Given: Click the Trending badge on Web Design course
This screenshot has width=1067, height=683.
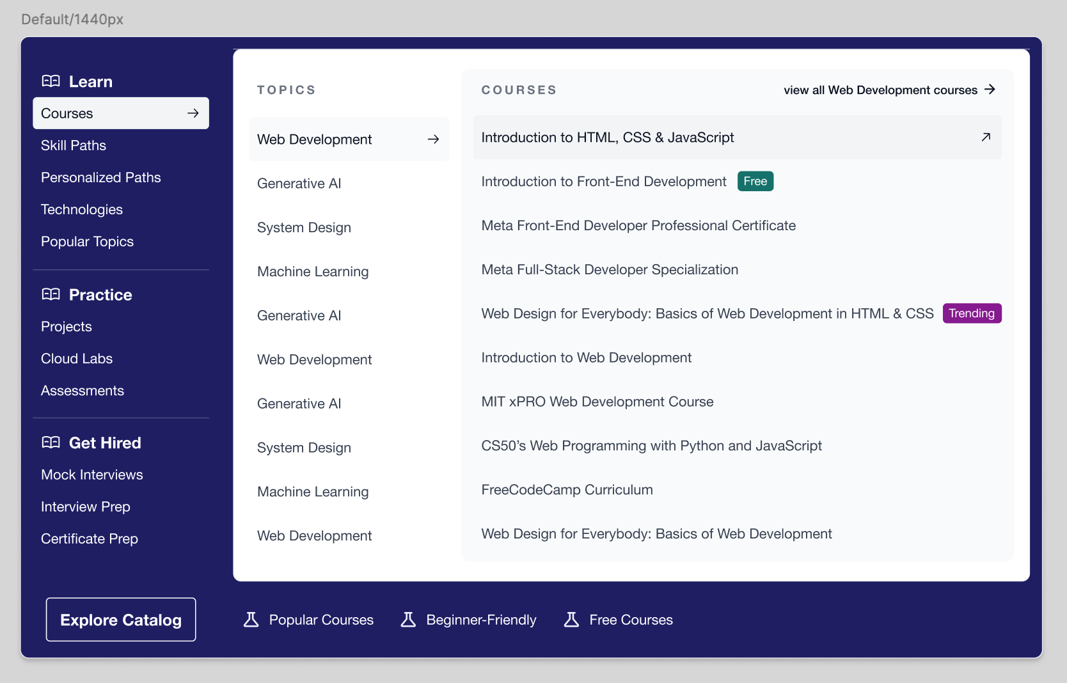Looking at the screenshot, I should (972, 313).
